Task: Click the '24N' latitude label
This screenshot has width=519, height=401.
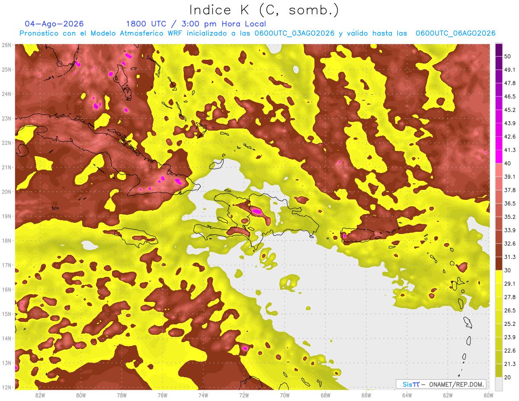Action: coord(6,94)
